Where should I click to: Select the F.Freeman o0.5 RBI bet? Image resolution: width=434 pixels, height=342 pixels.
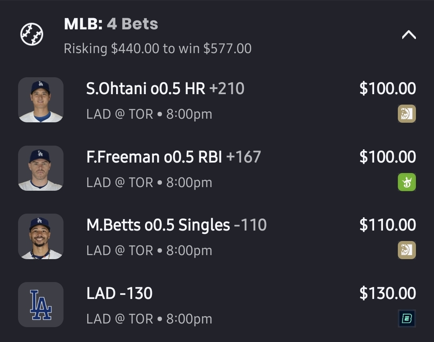tap(174, 157)
